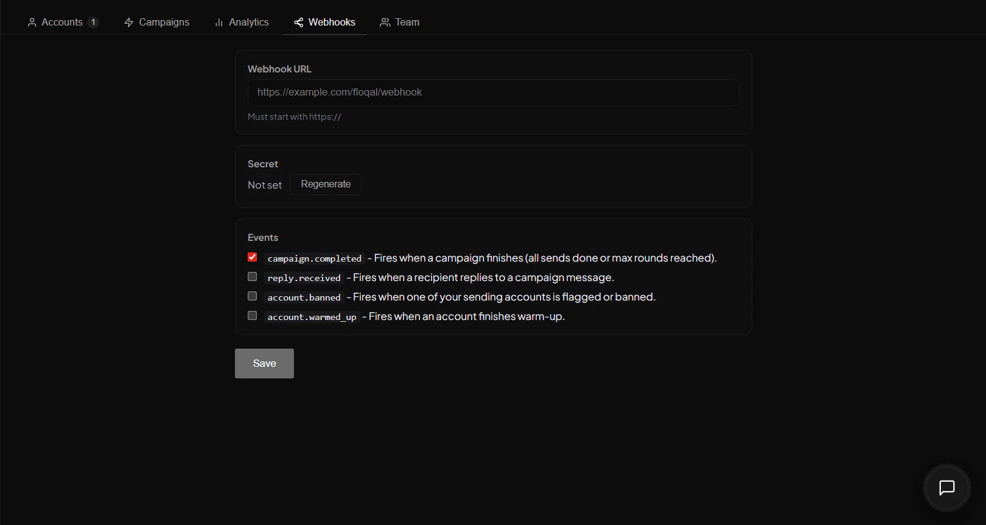Click 'Fires when a campaign finishes' description

tap(545, 258)
